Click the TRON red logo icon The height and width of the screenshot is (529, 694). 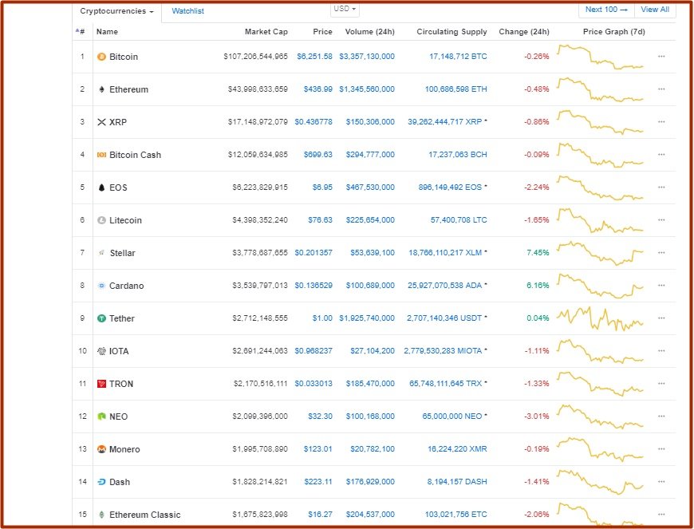(101, 384)
